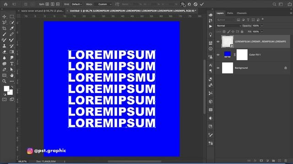Toggle lock transparent pixels
Image resolution: width=293 pixels, height=164 pixels.
pyautogui.click(x=224, y=31)
